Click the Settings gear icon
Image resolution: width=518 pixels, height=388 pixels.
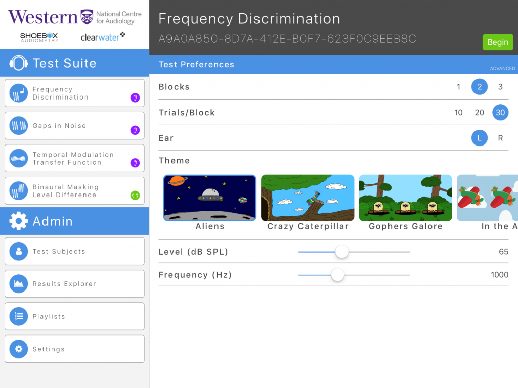(x=19, y=349)
